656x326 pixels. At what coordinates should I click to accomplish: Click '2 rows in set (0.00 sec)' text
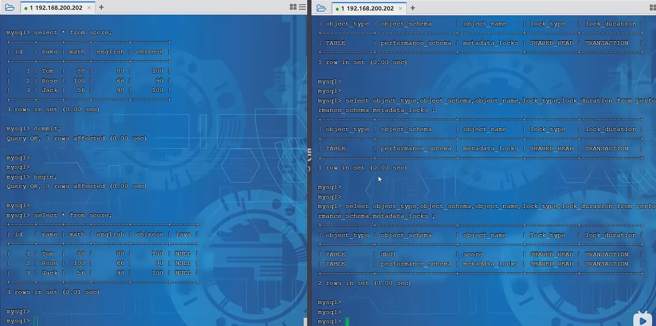pyautogui.click(x=364, y=283)
